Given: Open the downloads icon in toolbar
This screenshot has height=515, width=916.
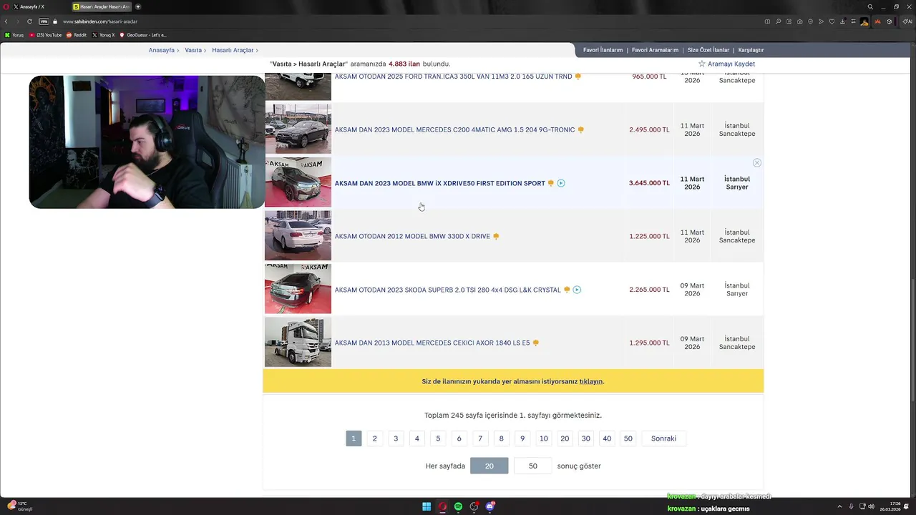Looking at the screenshot, I should pyautogui.click(x=842, y=21).
